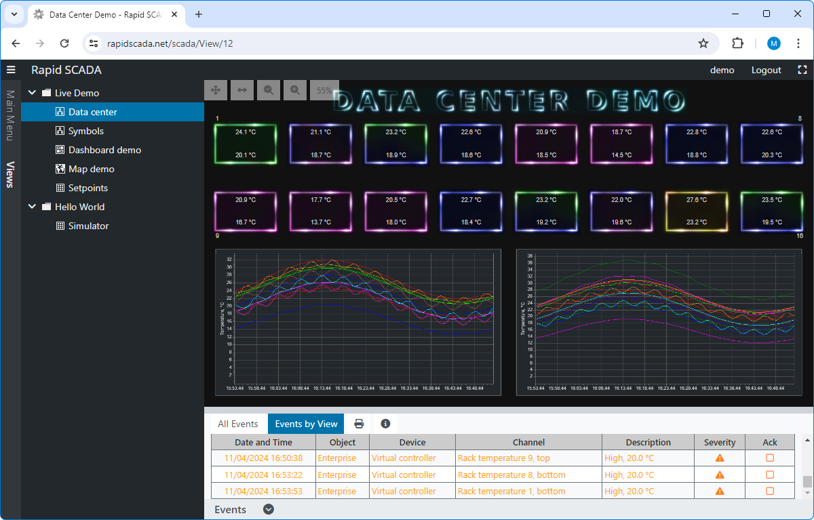Click the Date and Time column header
Viewport: 814px width, 520px height.
pyautogui.click(x=263, y=442)
